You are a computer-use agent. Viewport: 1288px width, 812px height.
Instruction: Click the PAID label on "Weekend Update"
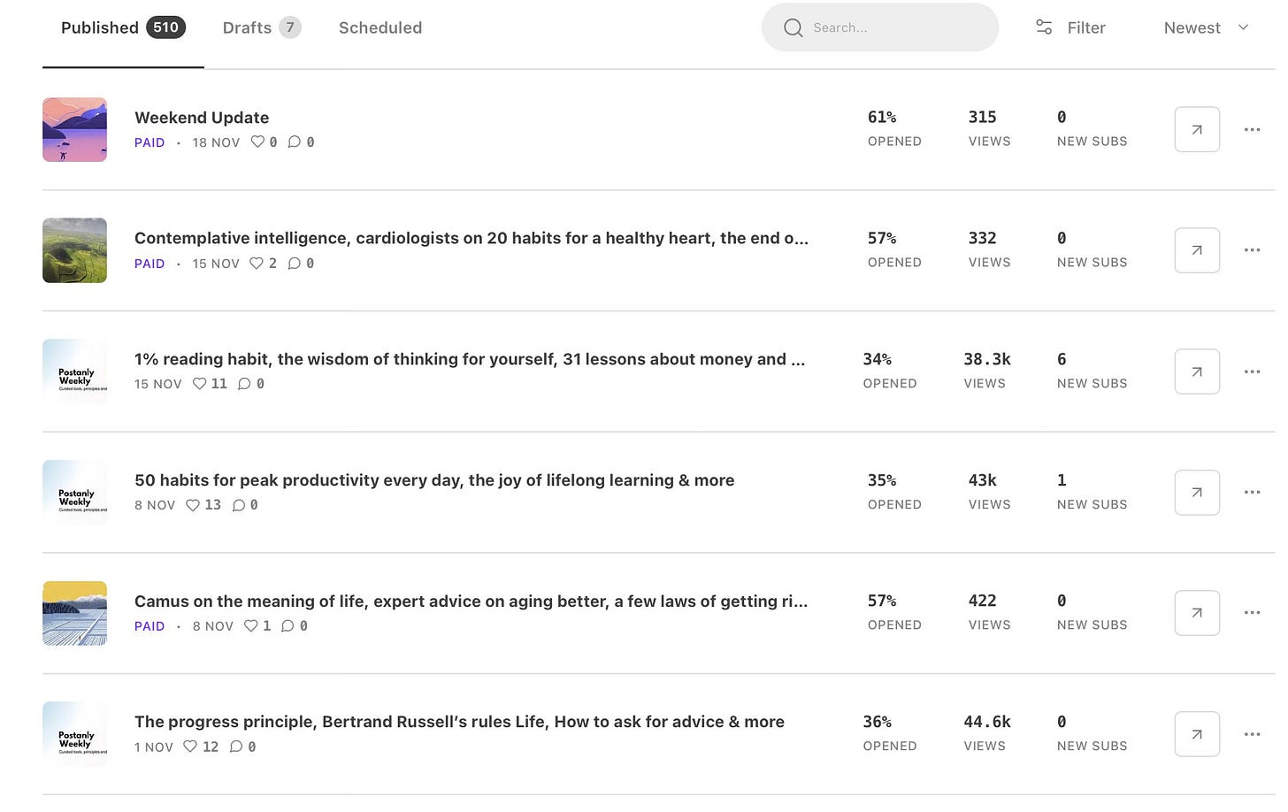click(x=149, y=142)
